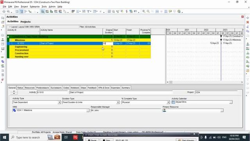This screenshot has width=250, height=141.
Task: Click the Activity Calendar browse button
Action: [x=231, y=102]
